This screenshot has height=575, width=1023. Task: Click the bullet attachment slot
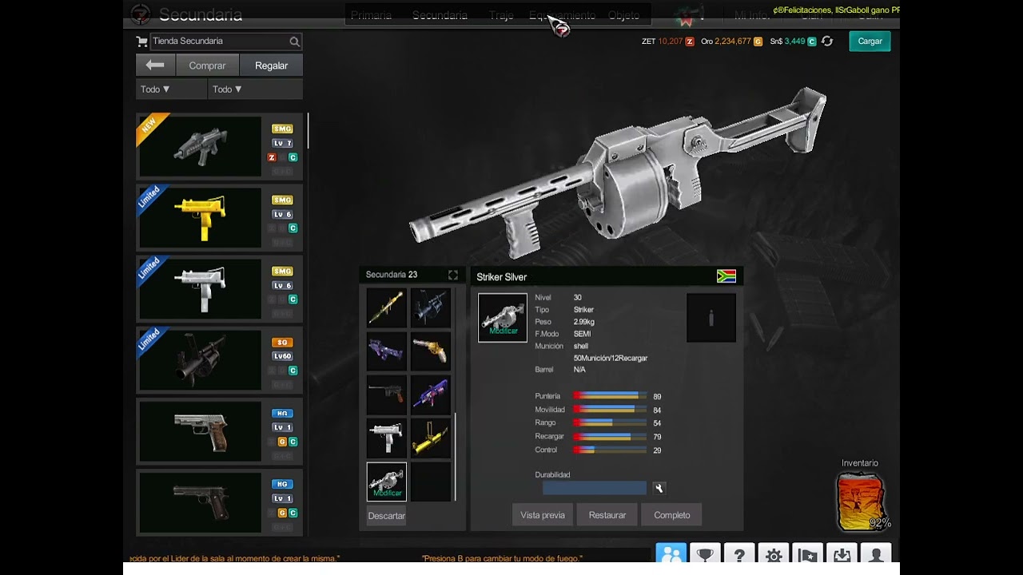click(x=711, y=318)
